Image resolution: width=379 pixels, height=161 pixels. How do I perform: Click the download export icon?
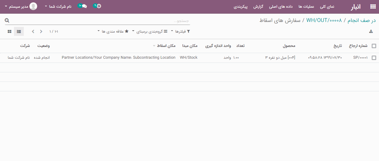click(371, 31)
